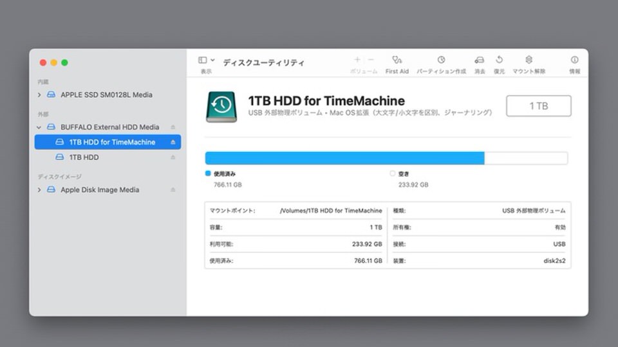Click the large Time Machine drive icon

click(x=221, y=107)
